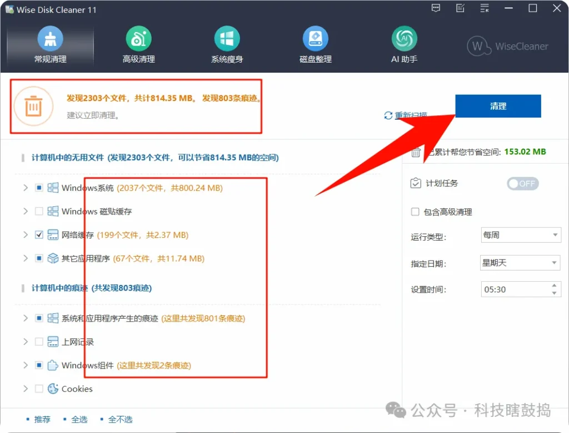Check the 上网记录 checkbox

tap(39, 342)
